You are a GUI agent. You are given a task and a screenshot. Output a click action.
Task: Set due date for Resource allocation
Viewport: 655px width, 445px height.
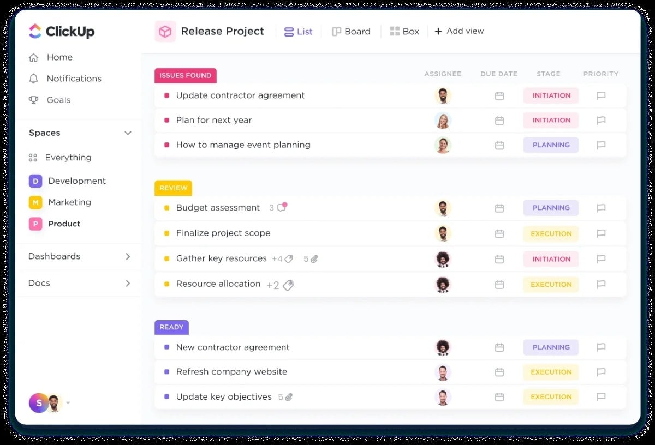499,285
